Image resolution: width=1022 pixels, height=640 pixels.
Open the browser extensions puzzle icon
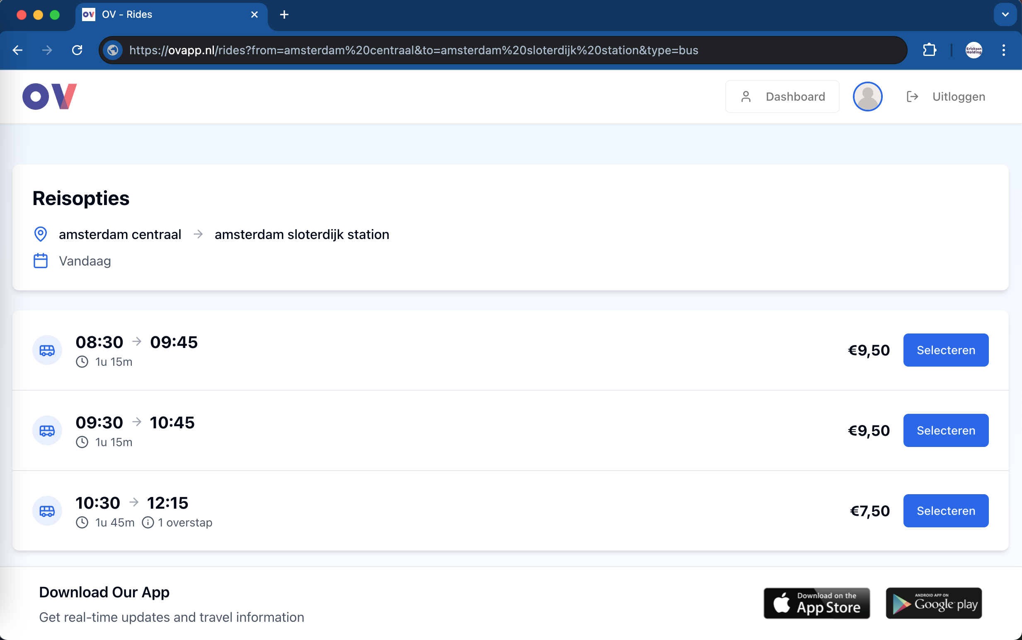(929, 50)
